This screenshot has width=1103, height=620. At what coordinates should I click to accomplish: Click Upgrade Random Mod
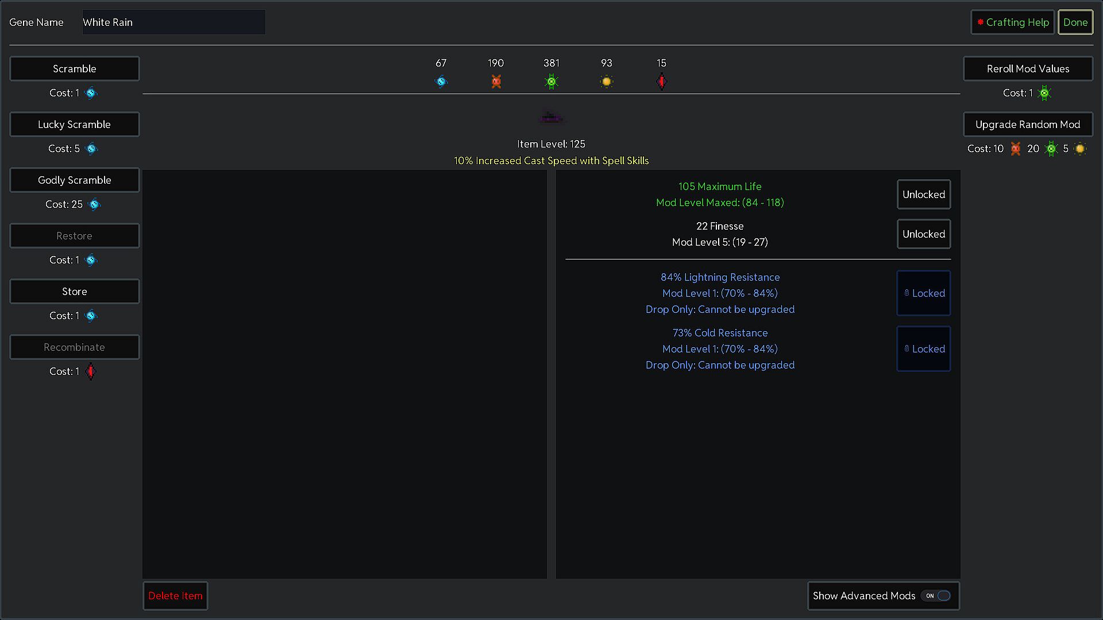point(1027,125)
